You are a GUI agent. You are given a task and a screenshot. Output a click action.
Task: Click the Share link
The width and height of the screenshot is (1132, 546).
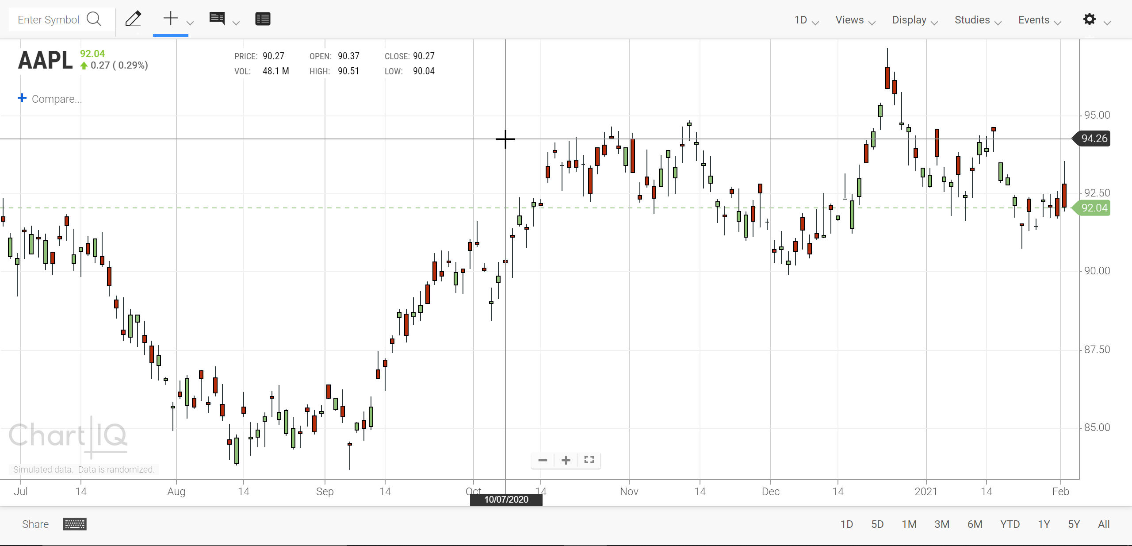point(35,524)
